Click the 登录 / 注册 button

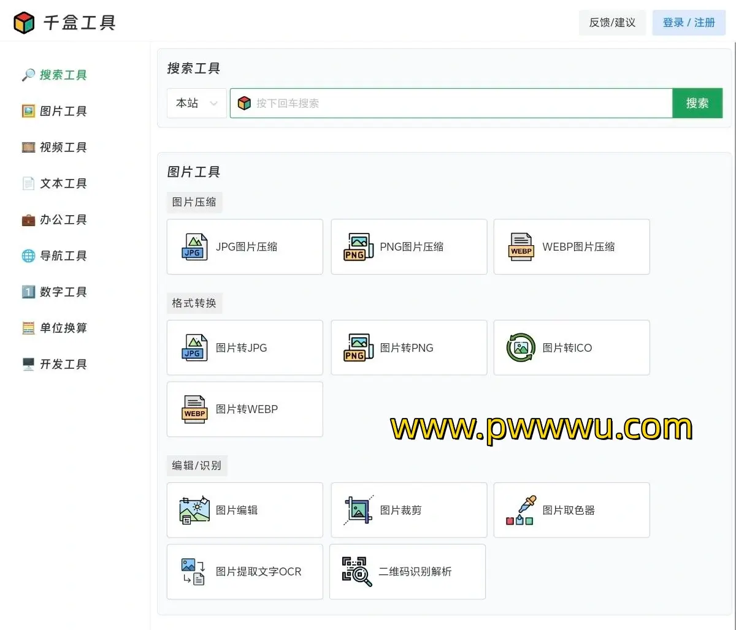[689, 23]
